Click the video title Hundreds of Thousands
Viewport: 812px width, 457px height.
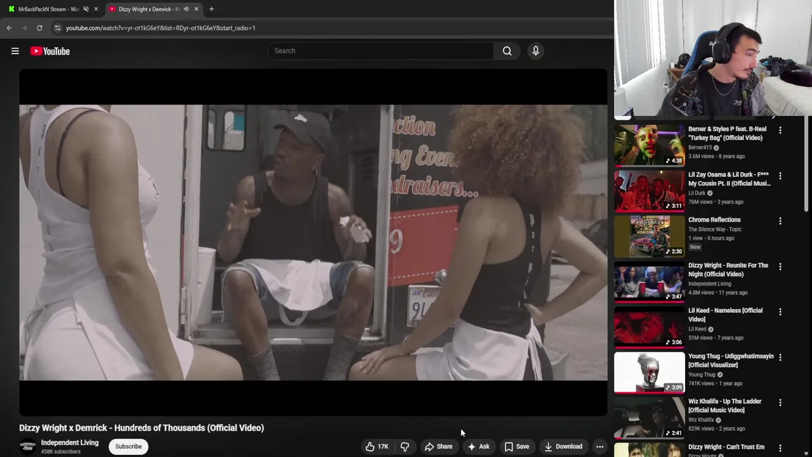click(141, 428)
